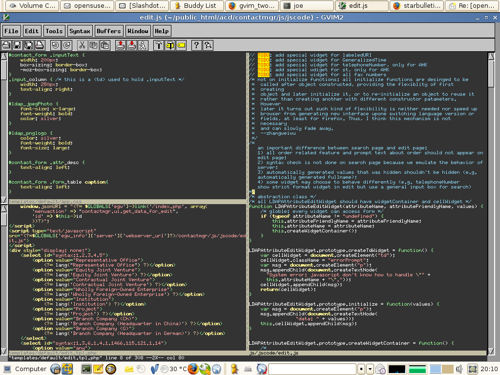This screenshot has width=500, height=375.
Task: Click the Open file toolbar icon
Action: coord(6,45)
